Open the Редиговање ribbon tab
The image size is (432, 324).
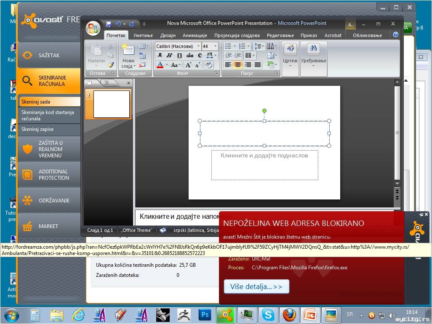coord(280,35)
